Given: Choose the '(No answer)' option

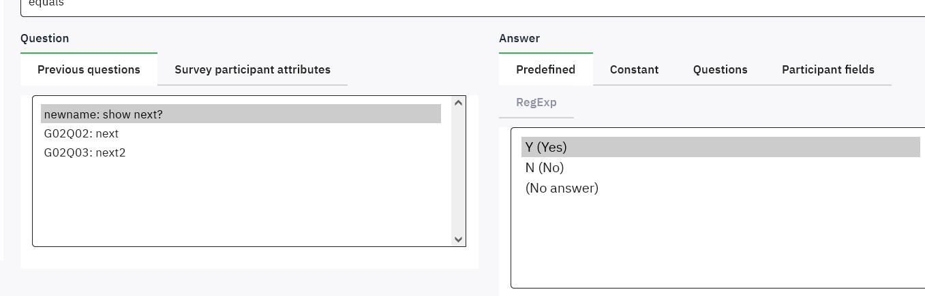Looking at the screenshot, I should pyautogui.click(x=562, y=188).
